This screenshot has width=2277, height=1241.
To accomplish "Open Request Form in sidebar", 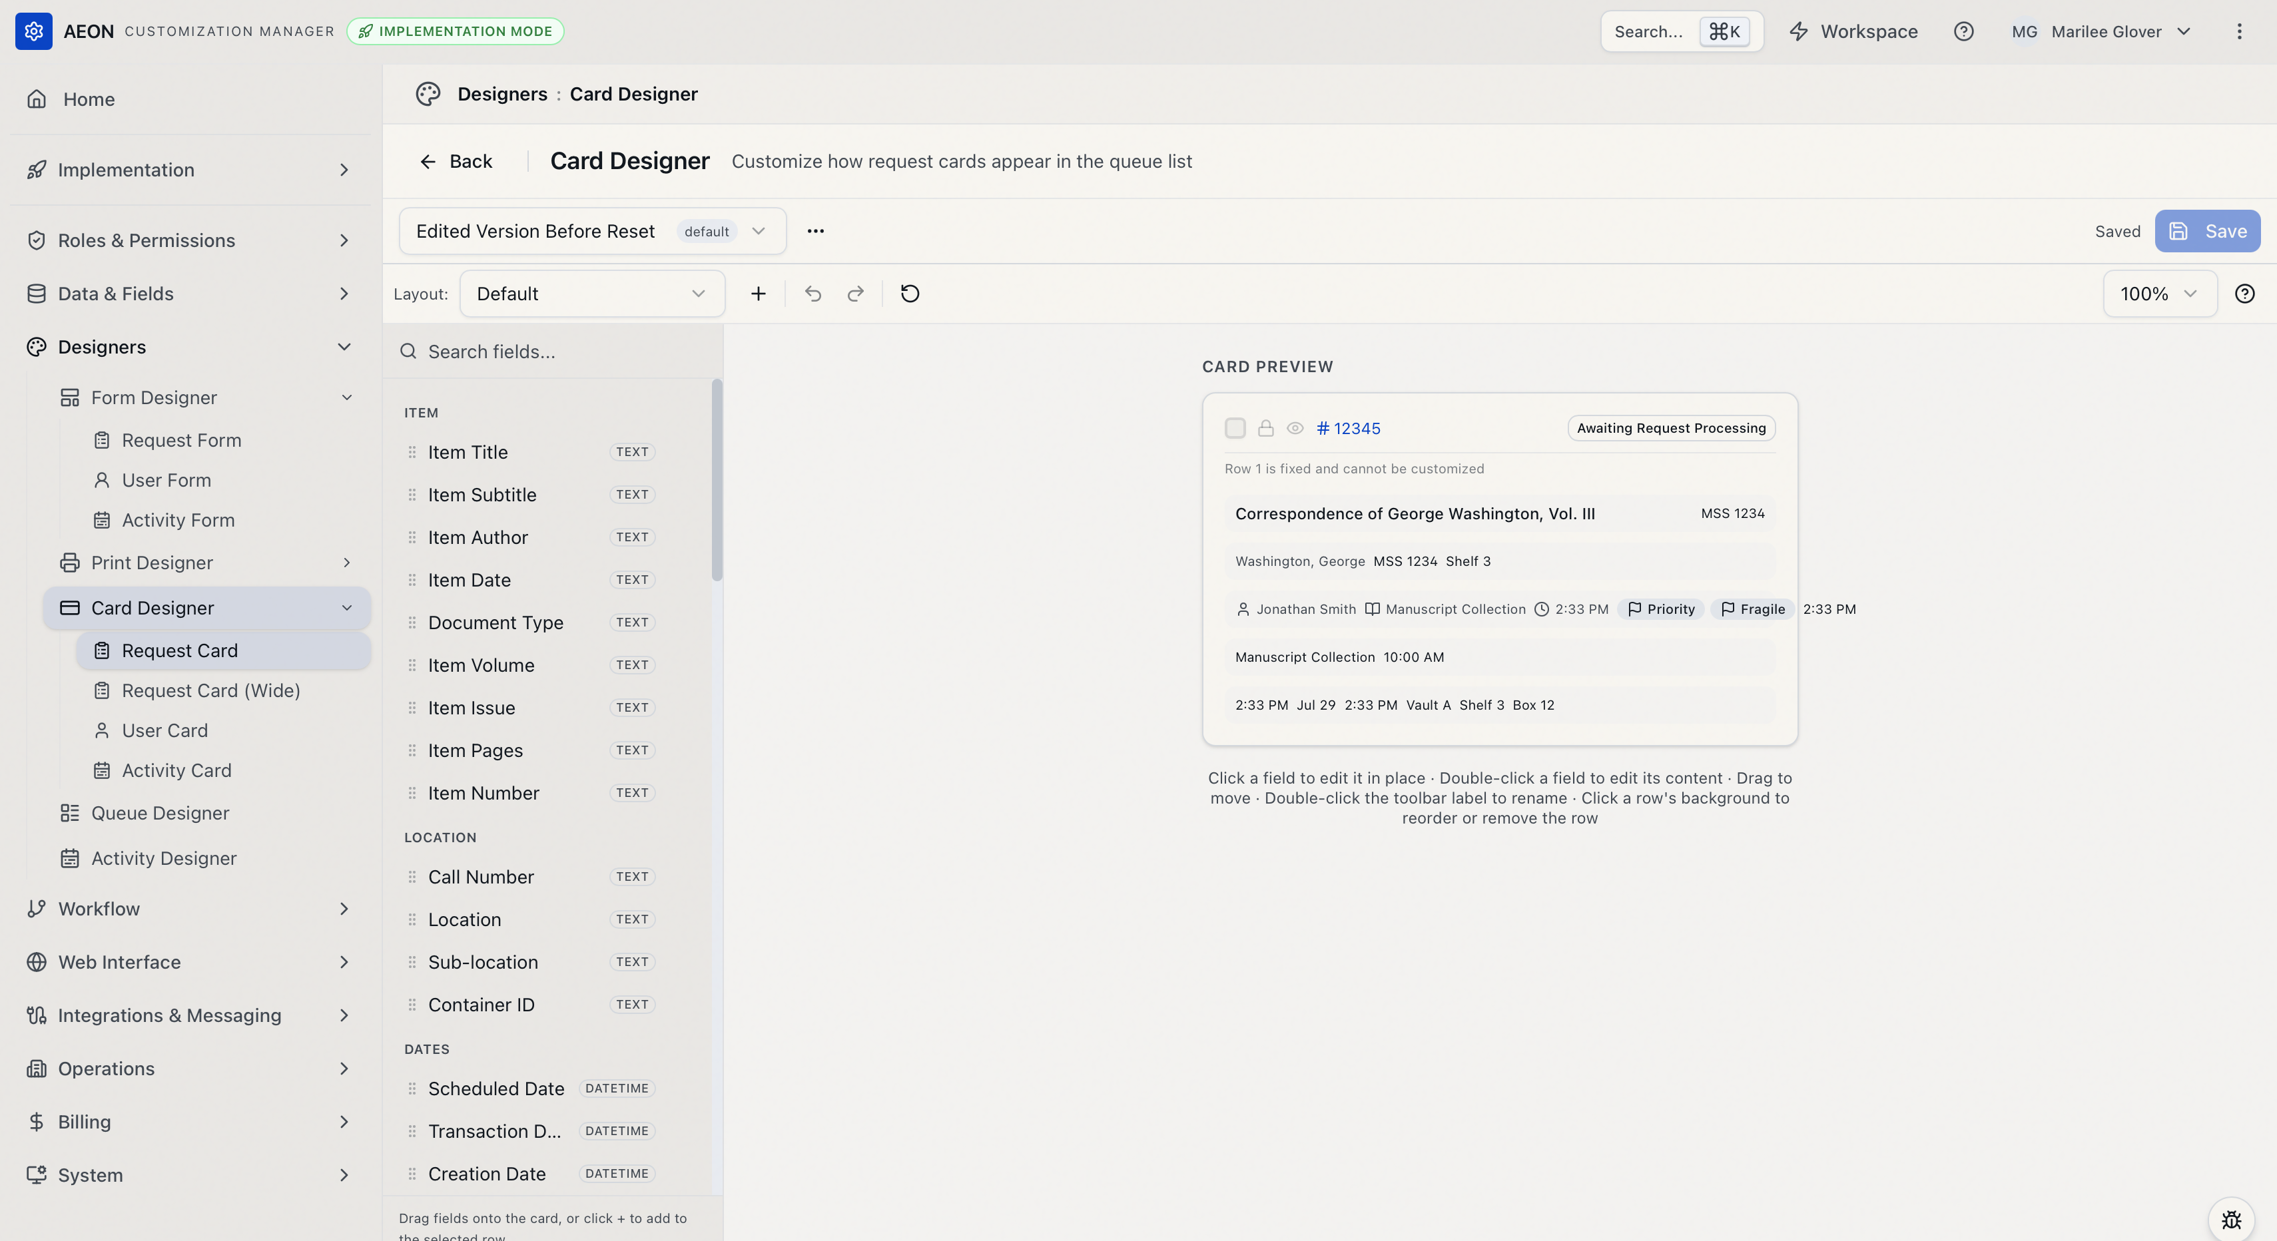I will click(222, 439).
